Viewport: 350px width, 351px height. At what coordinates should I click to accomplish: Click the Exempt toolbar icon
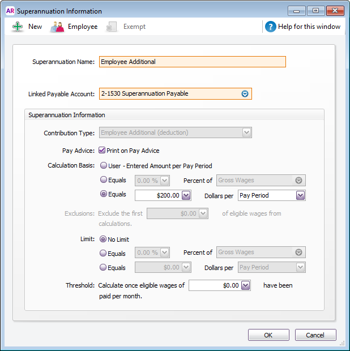pos(112,27)
